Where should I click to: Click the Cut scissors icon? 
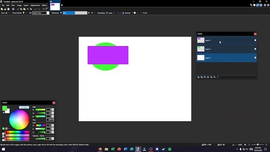point(18,9)
